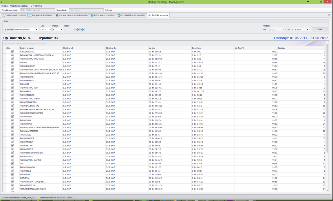Image resolution: width=333 pixels, height=201 pixels.
Task: Toggle checkbox for RADIO GORENC
Action: click(x=12, y=77)
